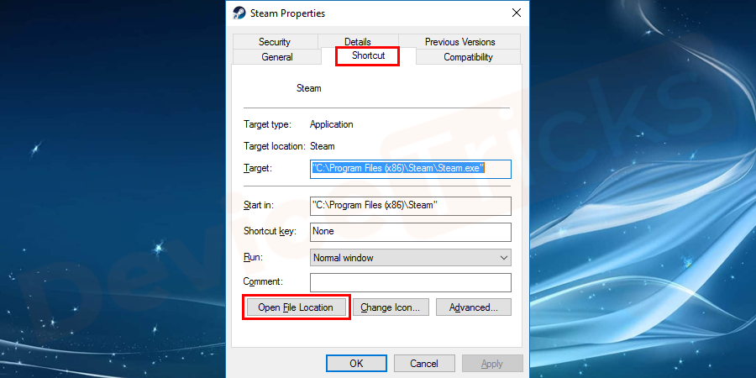This screenshot has width=756, height=378.
Task: Click the Change Icon button
Action: click(391, 307)
